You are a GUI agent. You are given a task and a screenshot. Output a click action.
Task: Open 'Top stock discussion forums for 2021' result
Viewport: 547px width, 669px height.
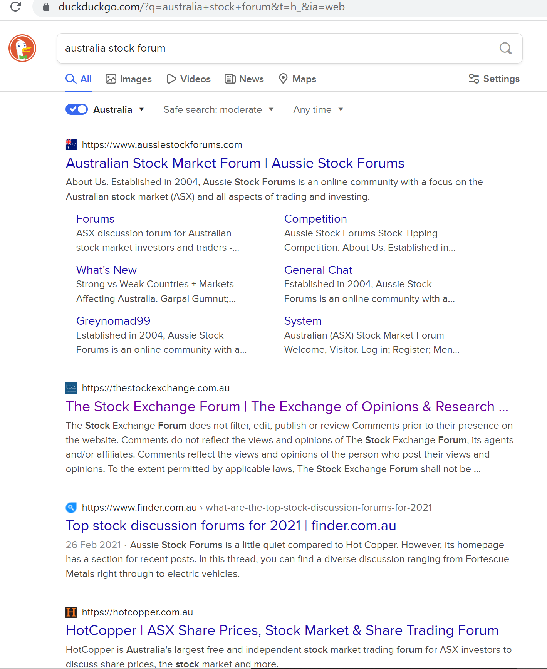click(x=231, y=526)
